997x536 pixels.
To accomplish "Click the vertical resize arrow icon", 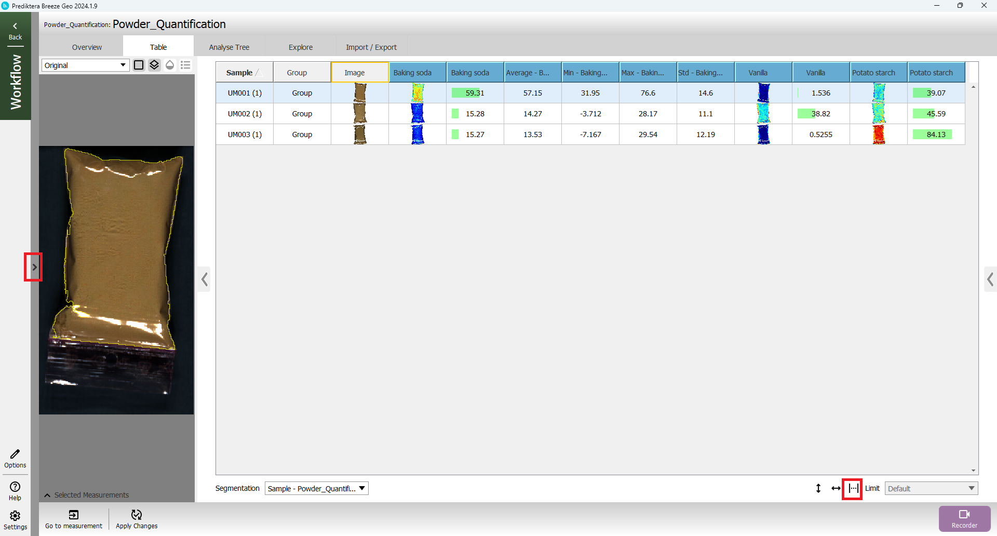I will tap(818, 488).
